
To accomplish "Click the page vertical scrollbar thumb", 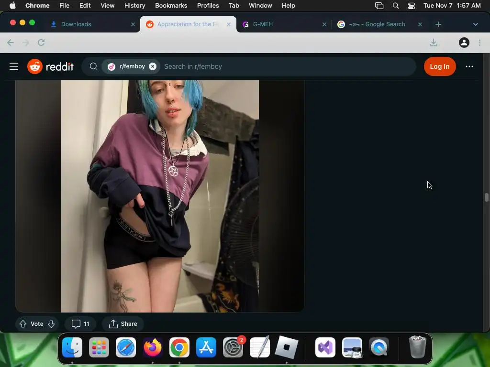I will (486, 197).
